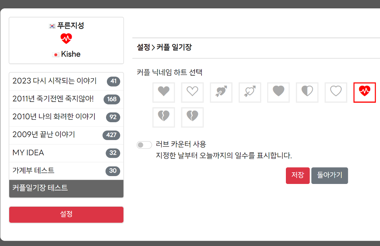Click the red 설정 button under the diary list

click(66, 215)
